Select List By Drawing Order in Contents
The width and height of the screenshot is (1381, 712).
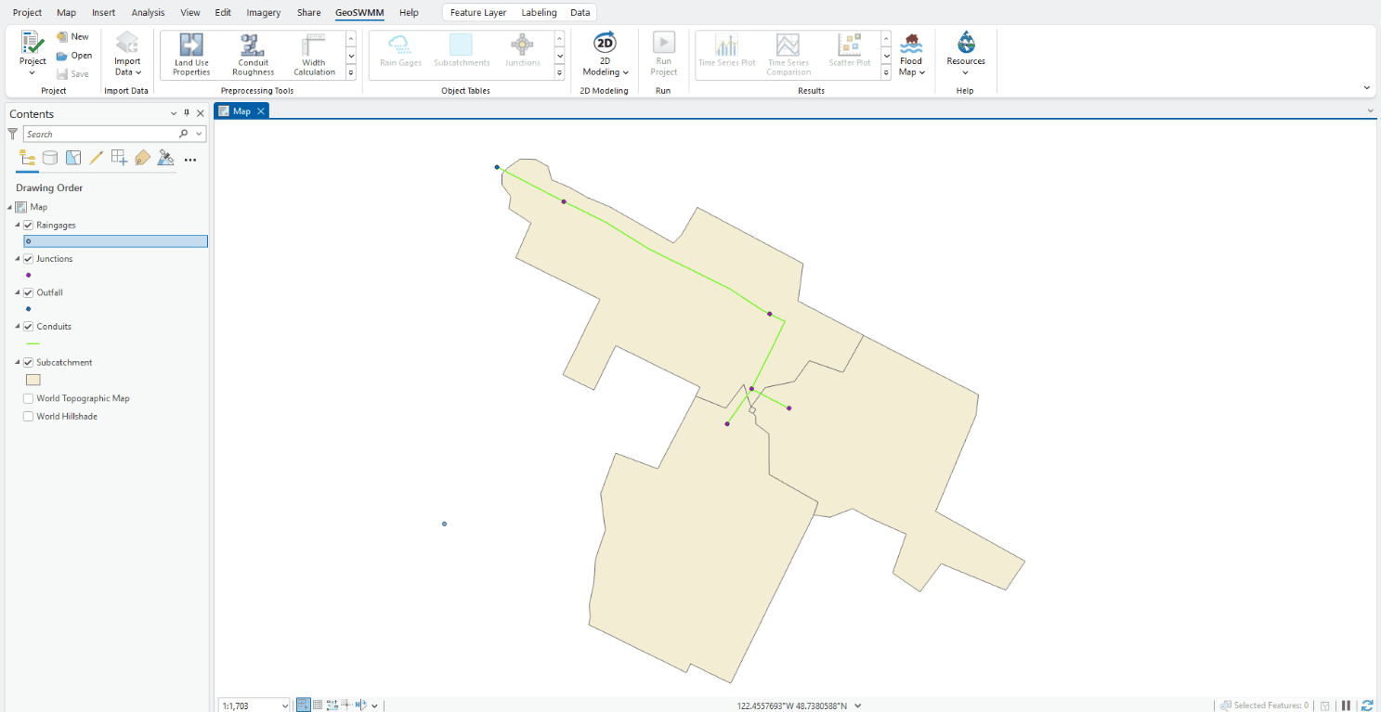point(26,158)
